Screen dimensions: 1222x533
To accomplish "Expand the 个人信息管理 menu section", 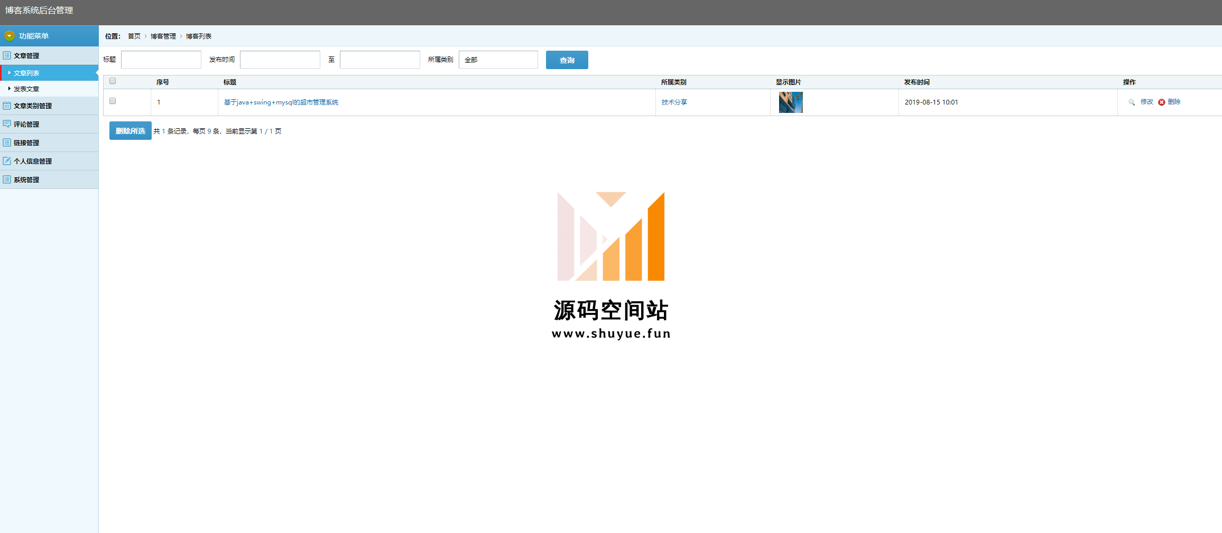I will point(49,161).
